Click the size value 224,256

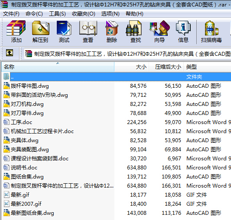(x=137, y=122)
